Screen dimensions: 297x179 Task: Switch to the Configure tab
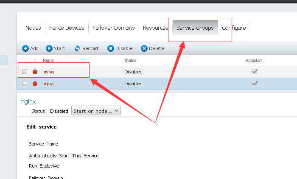click(234, 28)
